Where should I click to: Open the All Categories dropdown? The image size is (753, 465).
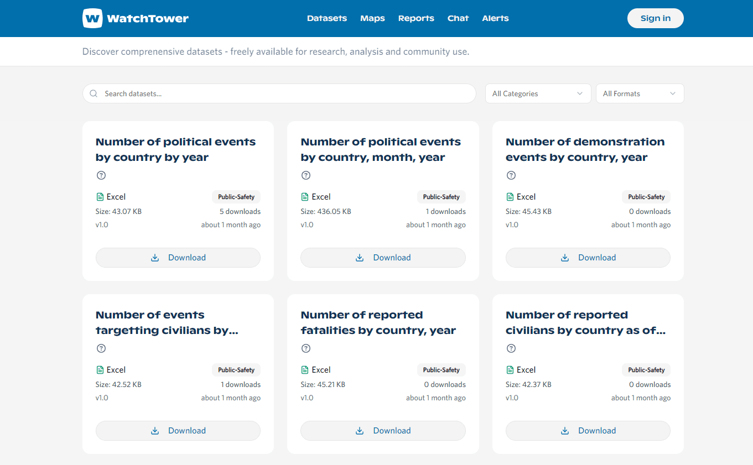click(x=537, y=94)
